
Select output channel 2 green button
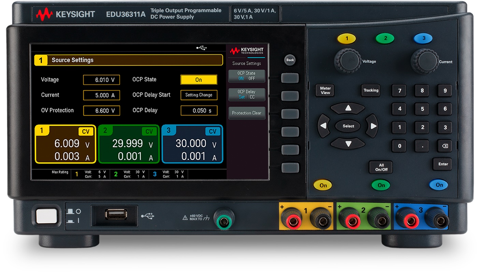point(385,39)
